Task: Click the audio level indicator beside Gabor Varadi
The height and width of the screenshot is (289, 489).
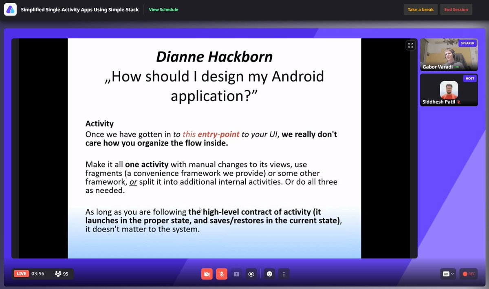Action: 457,67
